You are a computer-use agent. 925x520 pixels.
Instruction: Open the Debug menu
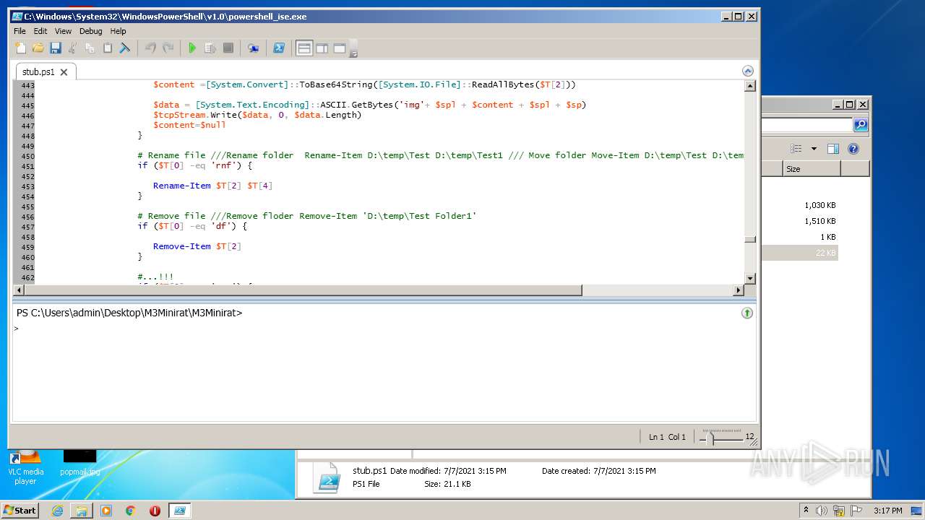91,31
